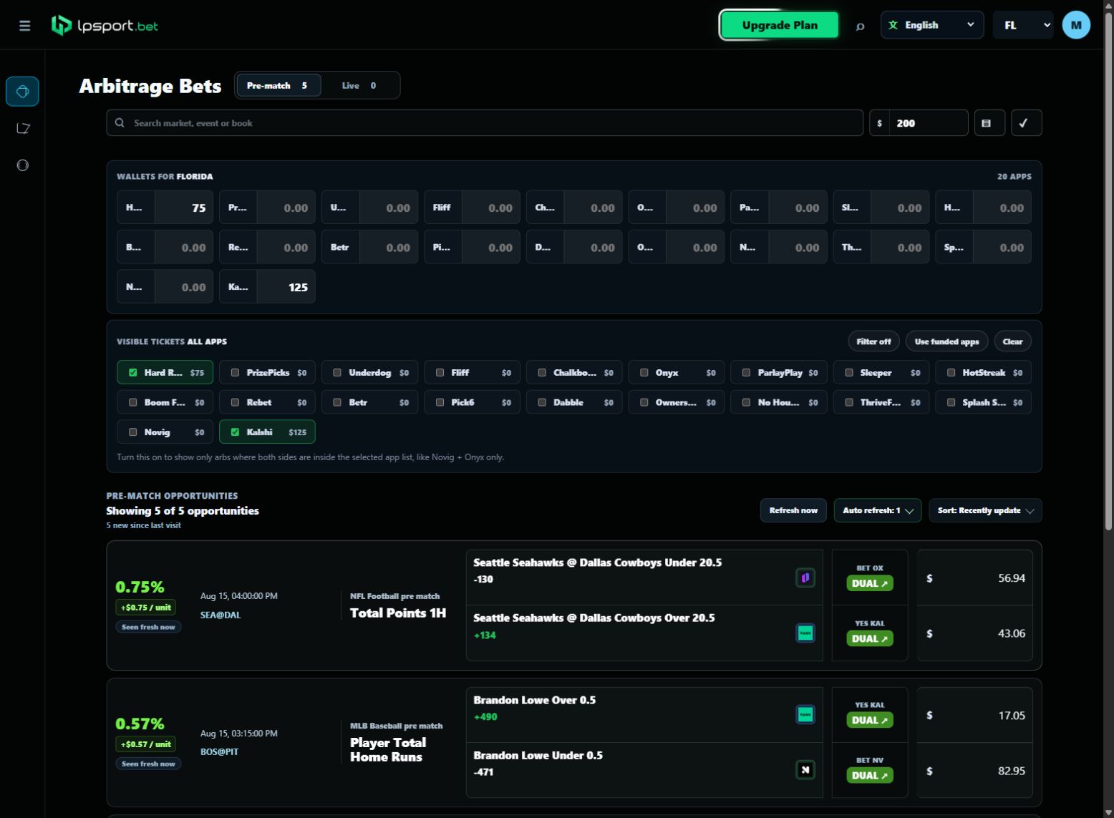Image resolution: width=1114 pixels, height=818 pixels.
Task: Click the Fliff wallet amount field
Action: pos(491,208)
